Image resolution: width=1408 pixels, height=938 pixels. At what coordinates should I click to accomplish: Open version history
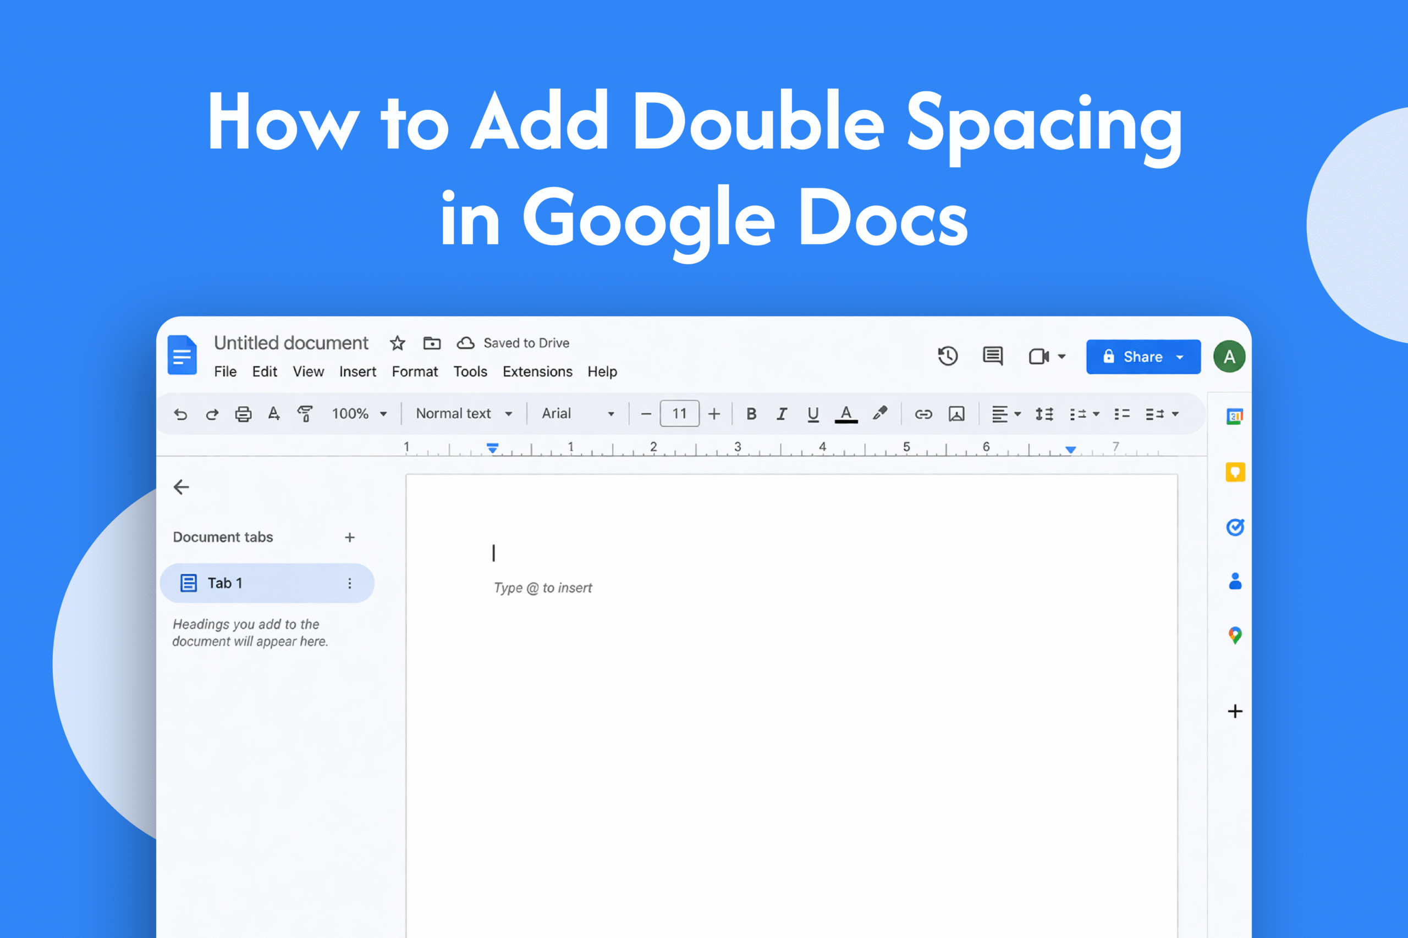(947, 357)
